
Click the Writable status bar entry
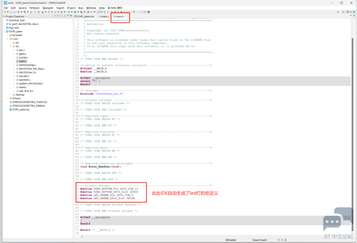coord(231,240)
